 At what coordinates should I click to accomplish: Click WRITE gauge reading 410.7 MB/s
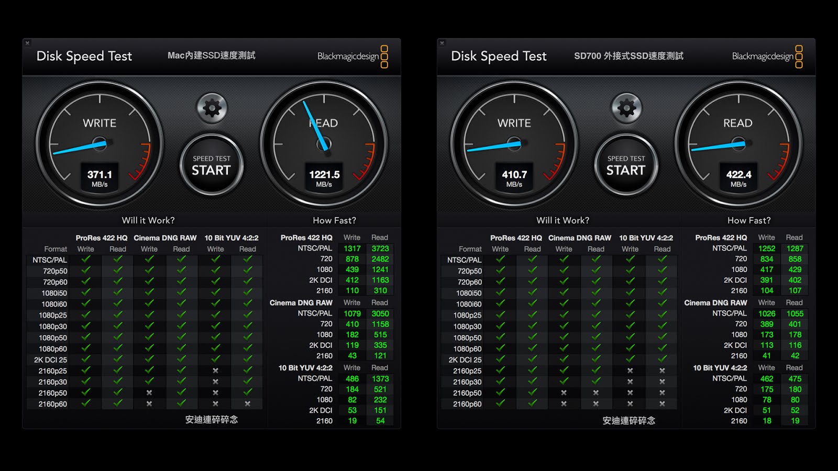514,144
